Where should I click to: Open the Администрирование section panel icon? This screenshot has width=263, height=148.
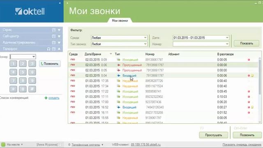[x=54, y=43]
